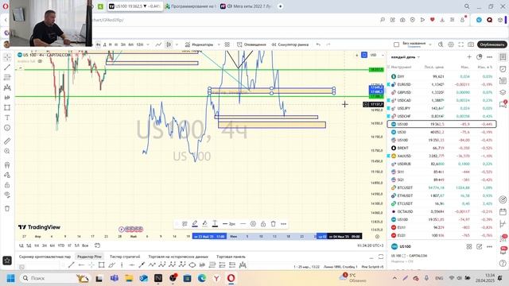Change drawing text color icon
The image size is (509, 286).
click(x=215, y=224)
